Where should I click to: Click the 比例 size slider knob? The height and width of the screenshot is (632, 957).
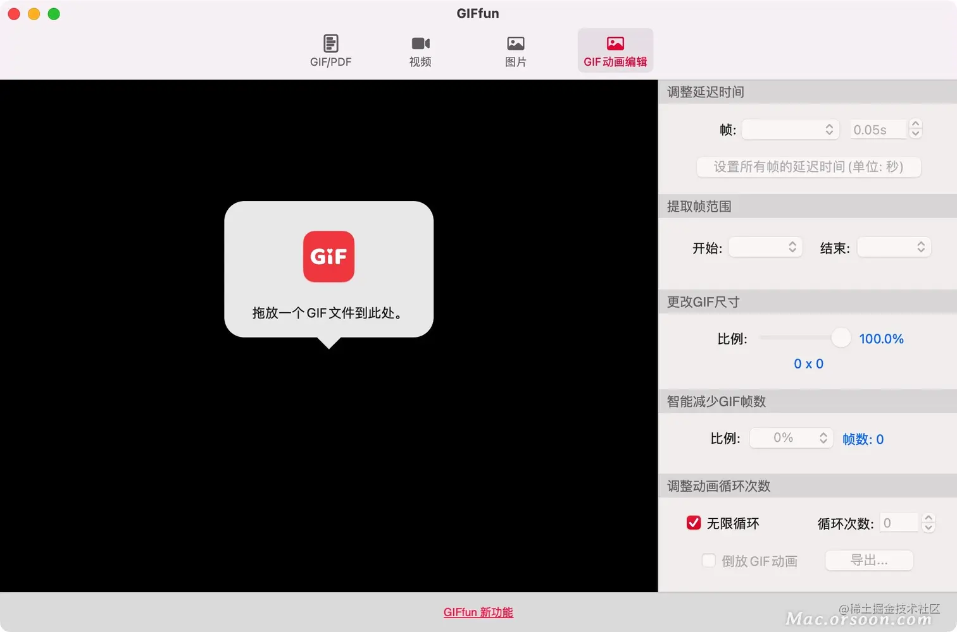841,338
